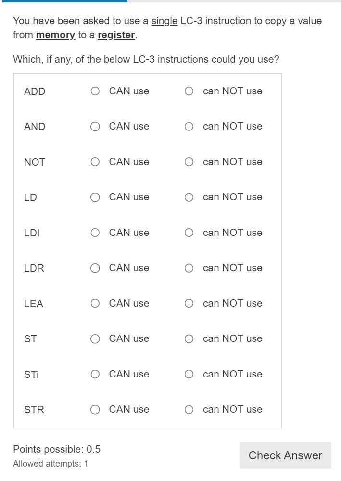Mark LDI as "can NOT use"
Viewport: 341px width, 481px height.
[189, 233]
